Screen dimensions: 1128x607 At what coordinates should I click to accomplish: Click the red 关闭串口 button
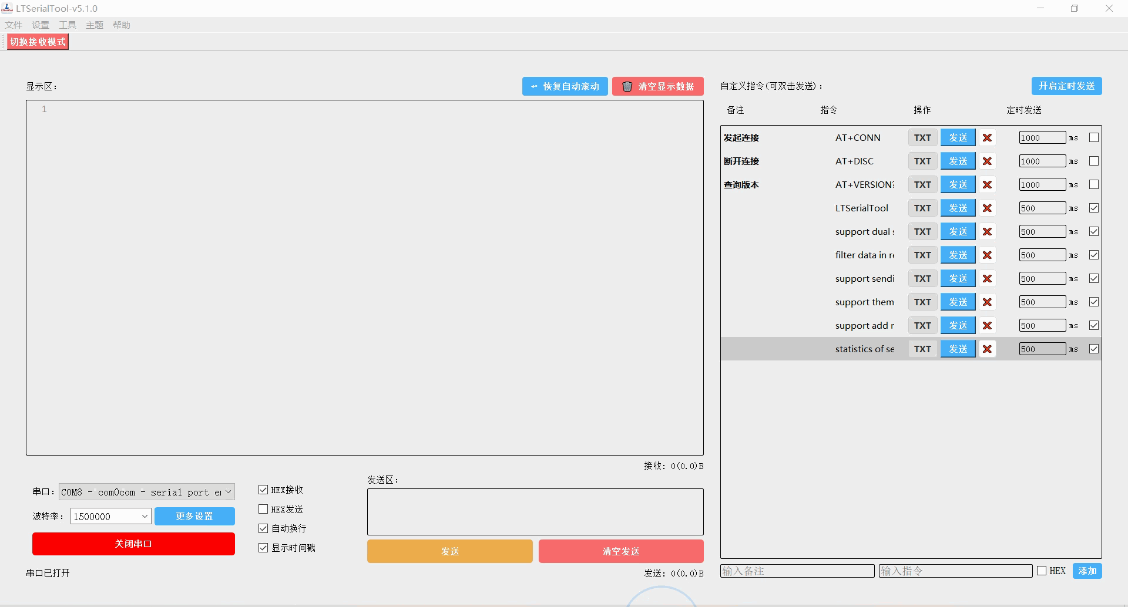tap(133, 544)
